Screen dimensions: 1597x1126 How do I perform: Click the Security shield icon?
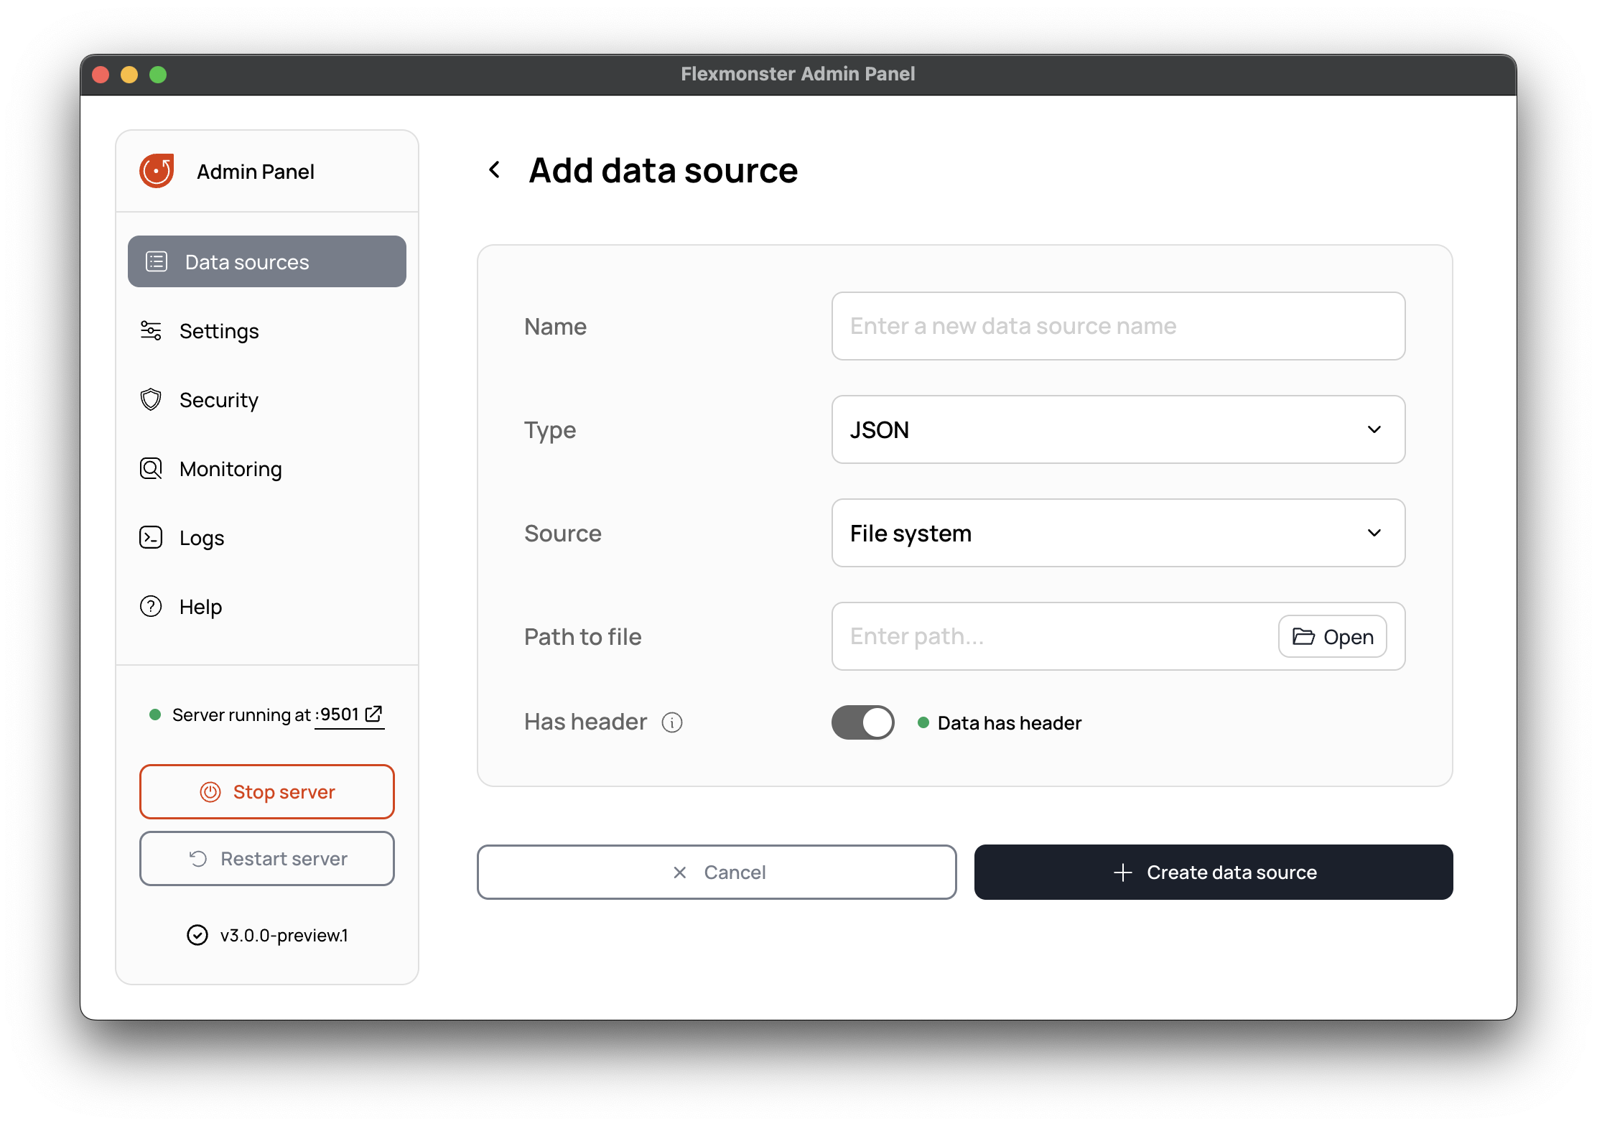coord(151,399)
